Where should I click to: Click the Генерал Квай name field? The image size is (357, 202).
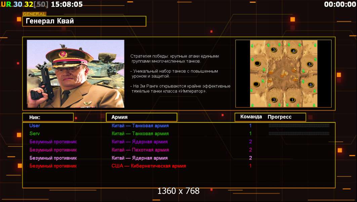coord(84,21)
